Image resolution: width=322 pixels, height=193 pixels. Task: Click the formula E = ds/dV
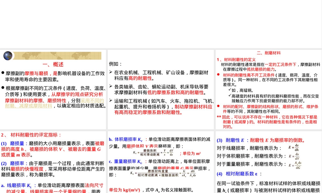[x=294, y=156]
